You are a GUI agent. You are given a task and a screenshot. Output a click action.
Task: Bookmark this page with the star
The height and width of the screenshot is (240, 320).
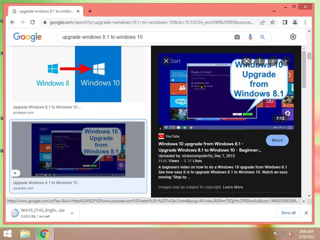(272, 22)
